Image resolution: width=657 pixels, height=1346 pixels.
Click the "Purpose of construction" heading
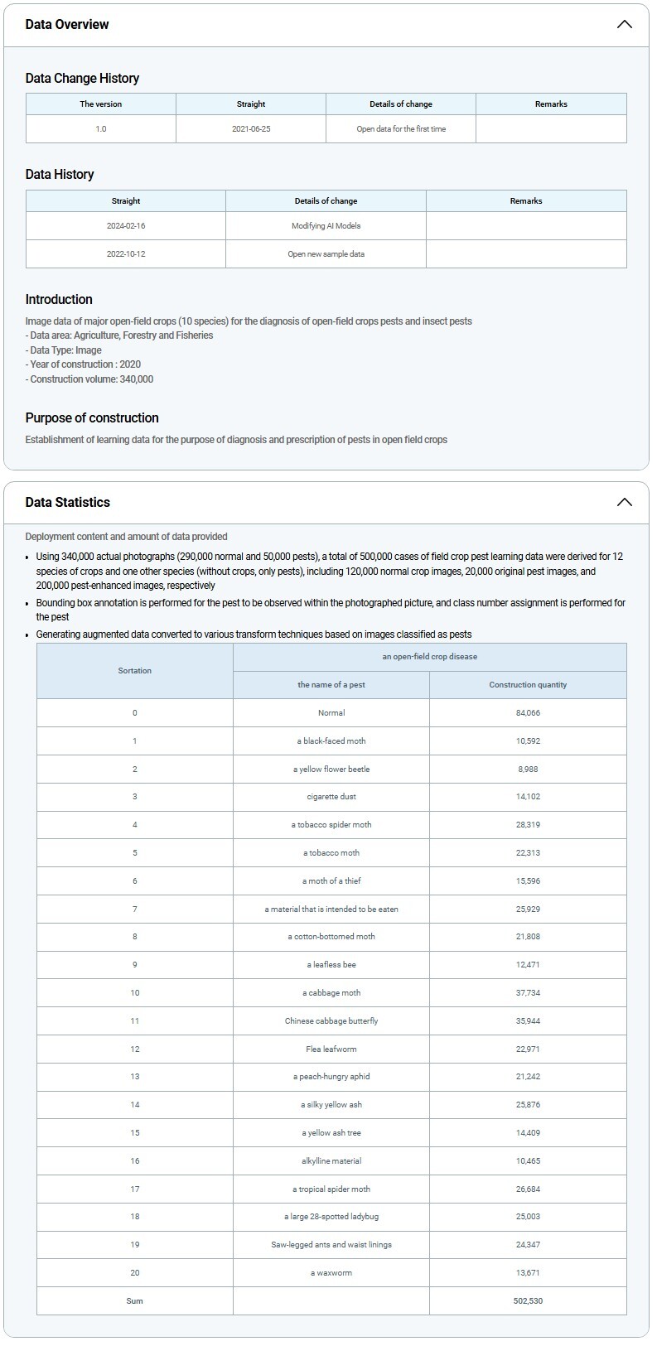point(92,418)
